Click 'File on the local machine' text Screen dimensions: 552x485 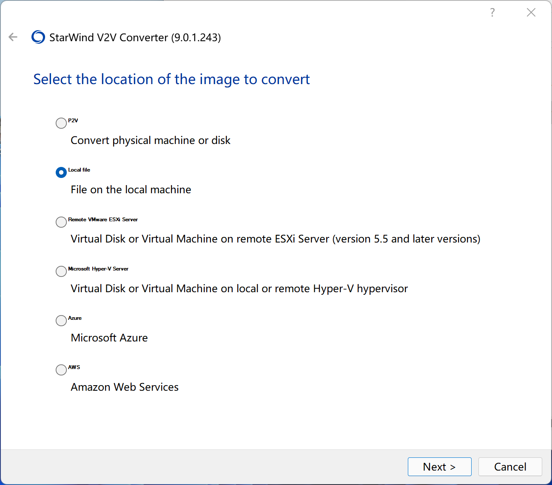[131, 190]
